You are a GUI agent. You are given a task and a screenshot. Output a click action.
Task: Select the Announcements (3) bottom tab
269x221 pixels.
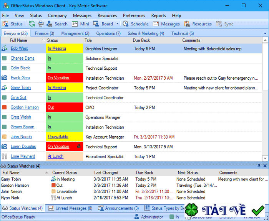pyautogui.click(x=118, y=208)
